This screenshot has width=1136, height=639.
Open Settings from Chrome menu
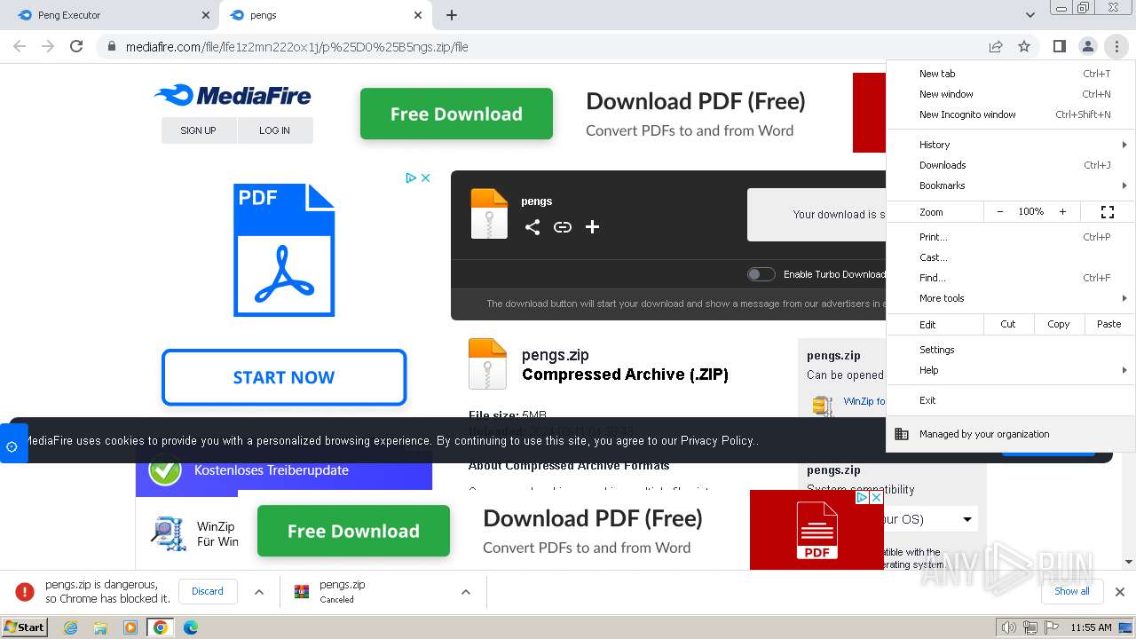tap(1011, 350)
